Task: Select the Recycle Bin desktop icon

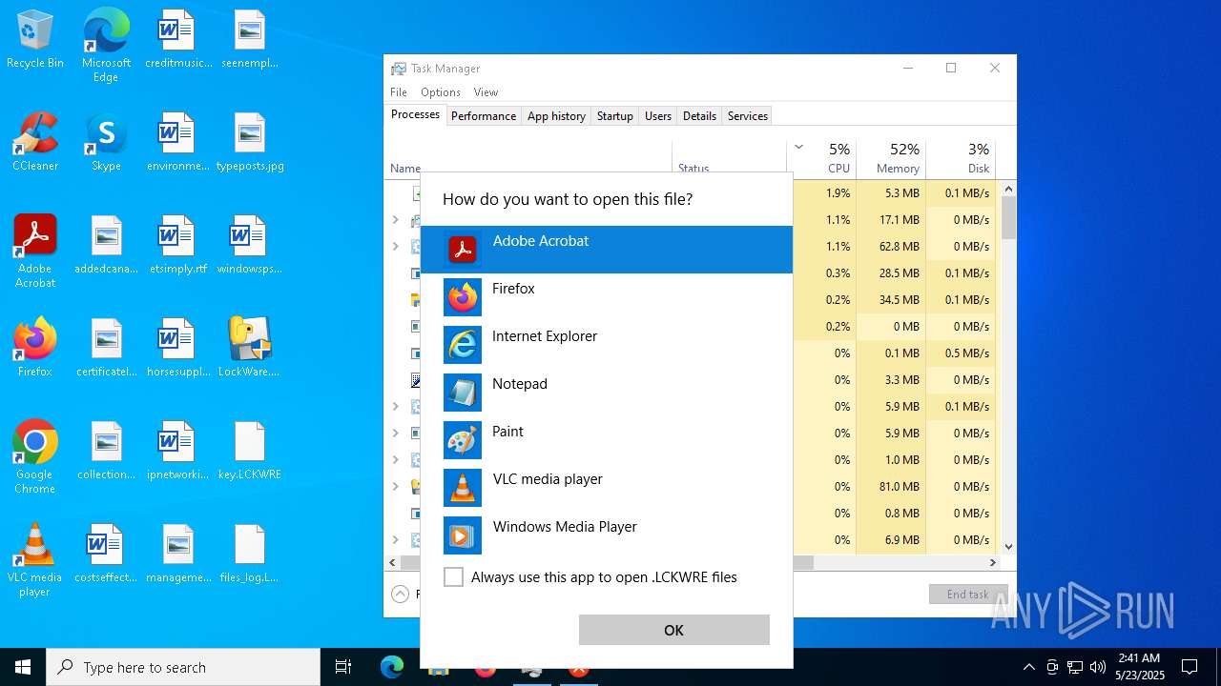Action: (x=35, y=40)
